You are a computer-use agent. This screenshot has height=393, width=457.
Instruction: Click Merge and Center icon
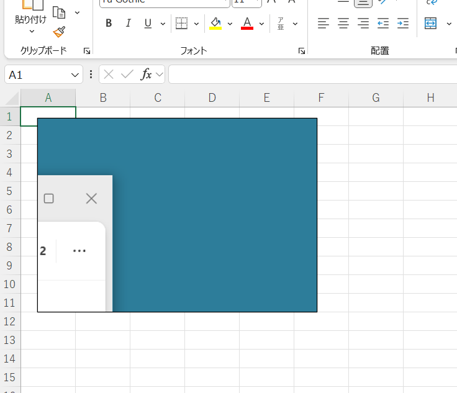click(x=430, y=24)
